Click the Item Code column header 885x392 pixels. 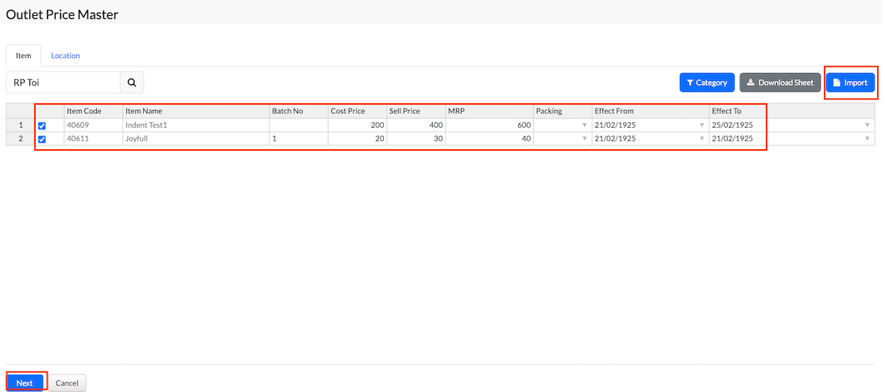pyautogui.click(x=94, y=111)
